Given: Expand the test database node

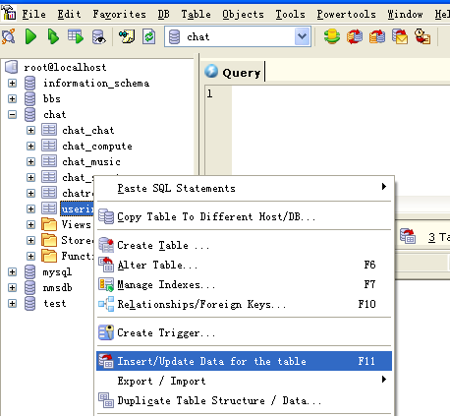Looking at the screenshot, I should [12, 303].
